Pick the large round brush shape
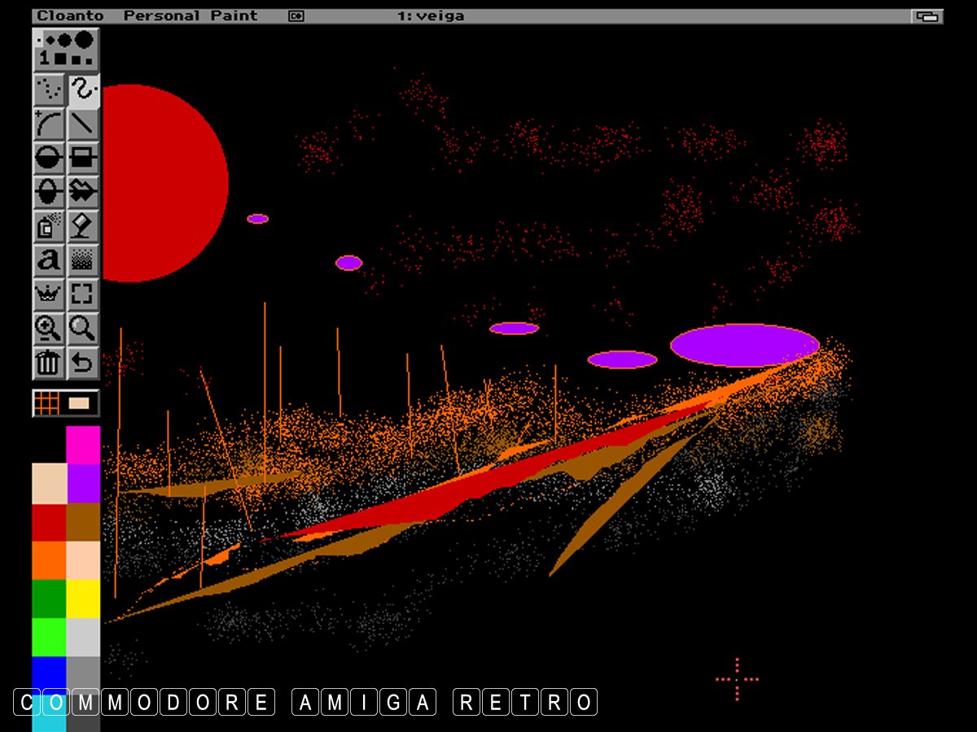977x732 pixels. (x=84, y=39)
